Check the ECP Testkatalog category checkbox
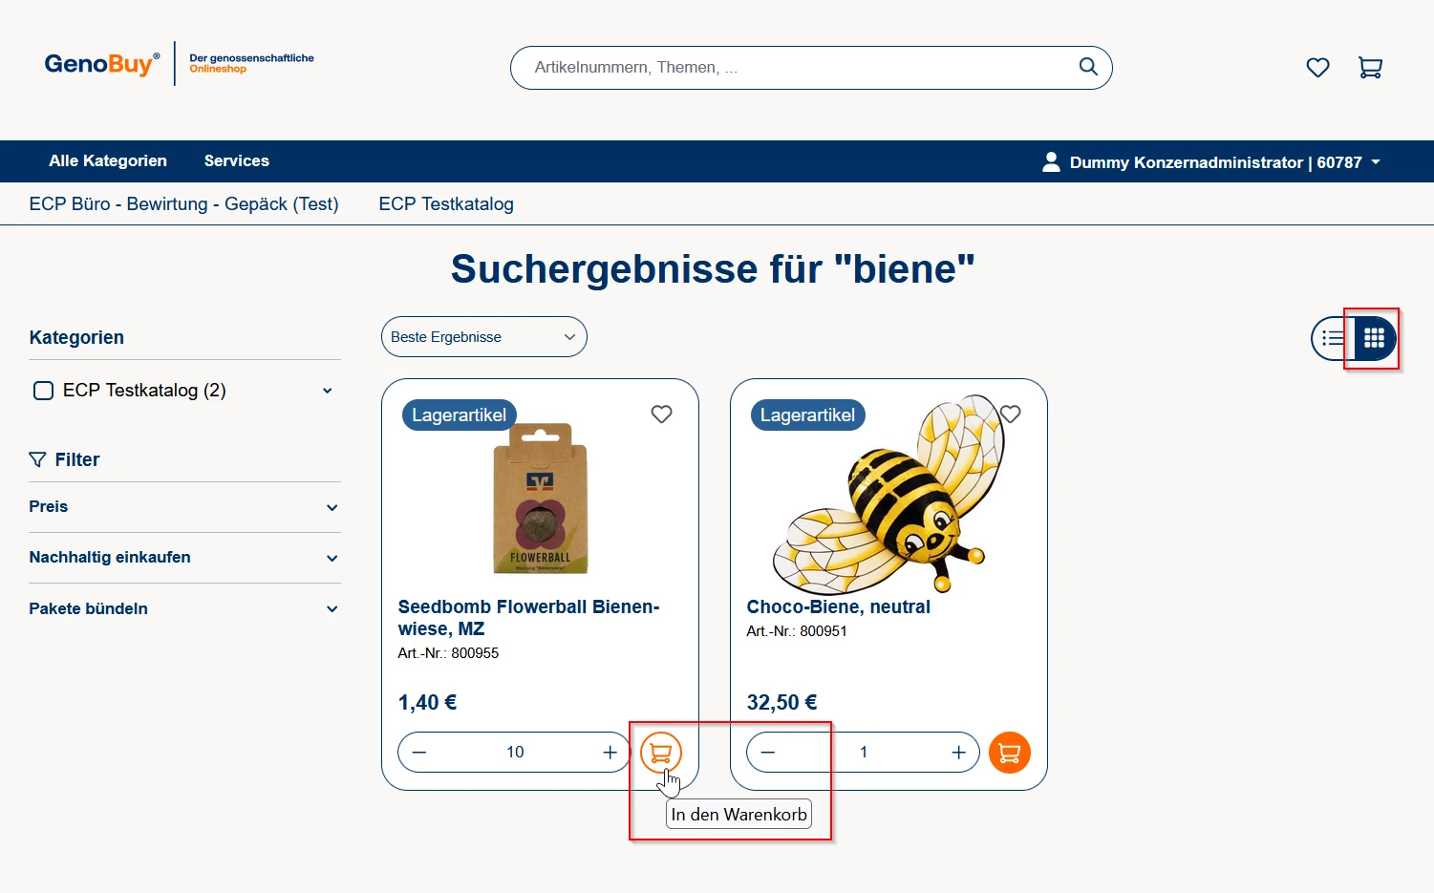 pos(43,391)
